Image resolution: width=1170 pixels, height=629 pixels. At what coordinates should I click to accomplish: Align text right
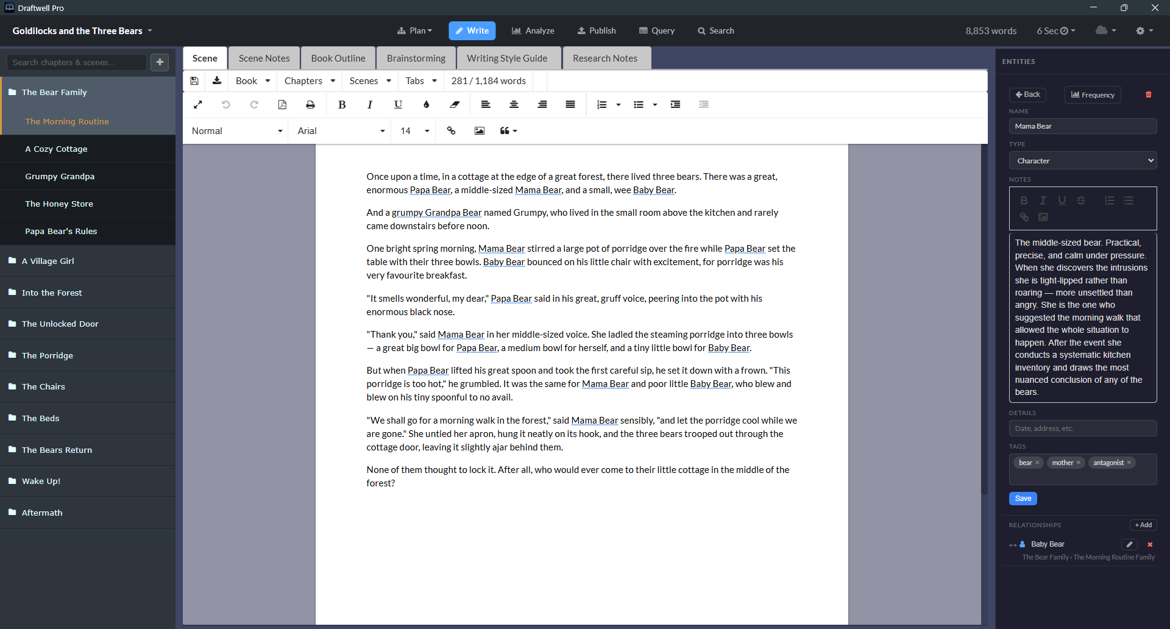tap(542, 105)
